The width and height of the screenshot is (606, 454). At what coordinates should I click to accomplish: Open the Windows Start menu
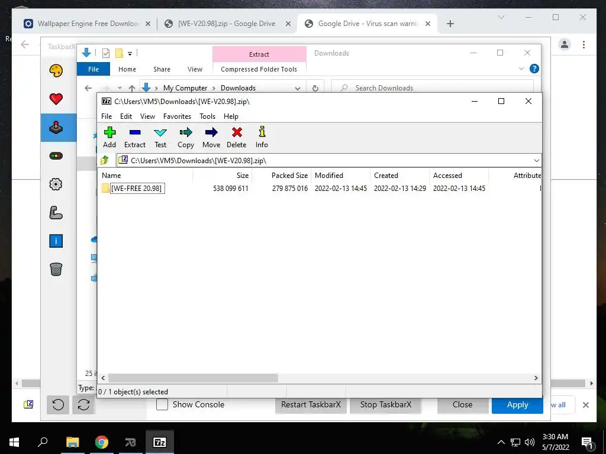pyautogui.click(x=14, y=442)
